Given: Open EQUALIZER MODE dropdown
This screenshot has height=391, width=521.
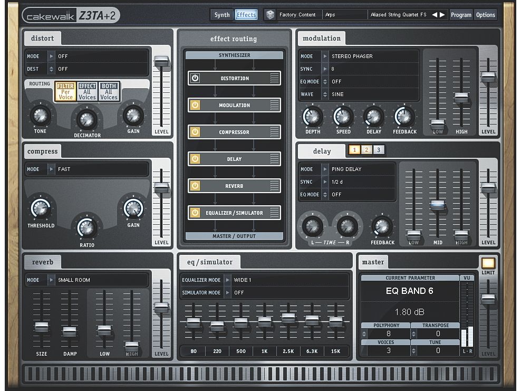Looking at the screenshot, I should (x=228, y=280).
